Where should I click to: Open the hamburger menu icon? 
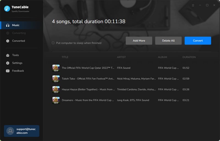[x=193, y=5]
